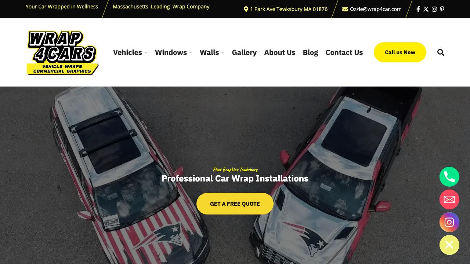Go to the About Us page
Viewport: 470px width, 264px height.
click(x=280, y=52)
